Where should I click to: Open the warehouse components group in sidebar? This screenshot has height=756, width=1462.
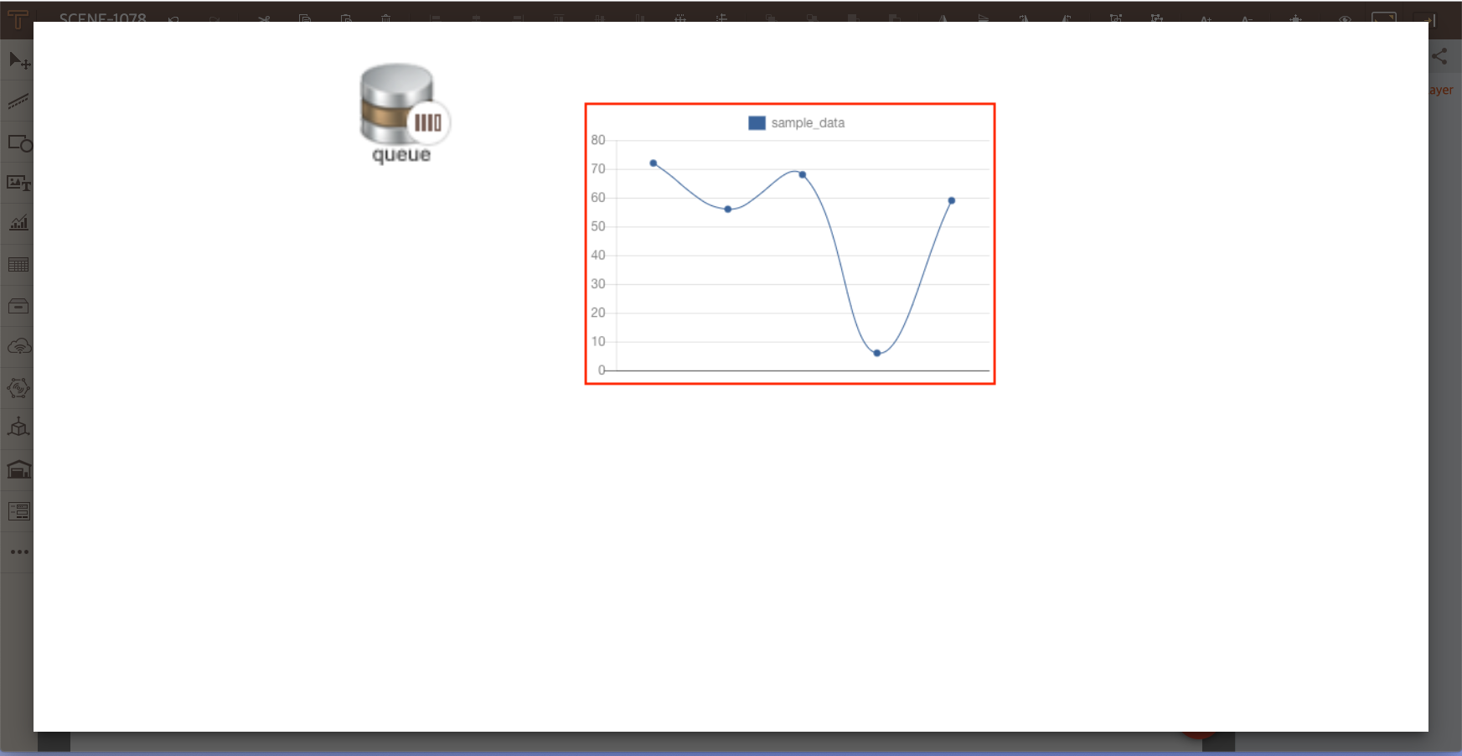(x=18, y=469)
